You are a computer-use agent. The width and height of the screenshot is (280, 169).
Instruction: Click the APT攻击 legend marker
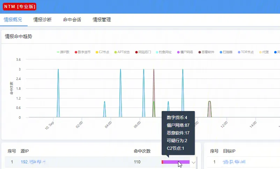pos(122,52)
